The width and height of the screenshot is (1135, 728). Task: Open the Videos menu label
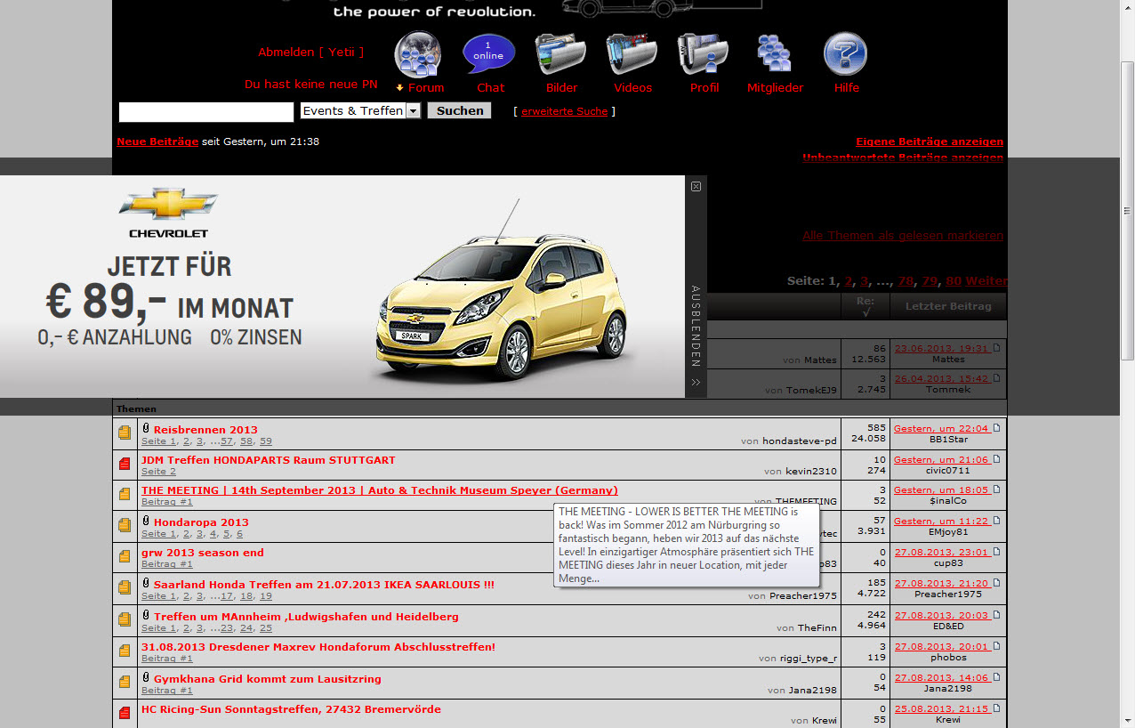point(632,88)
